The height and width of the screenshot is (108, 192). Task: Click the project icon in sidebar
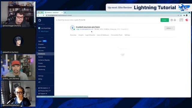click(x=39, y=28)
